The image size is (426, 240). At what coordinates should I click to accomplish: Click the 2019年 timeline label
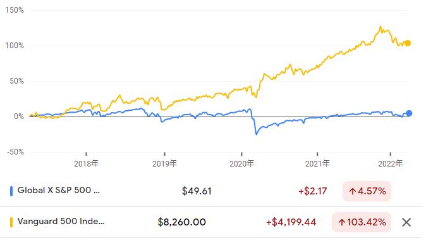point(164,163)
